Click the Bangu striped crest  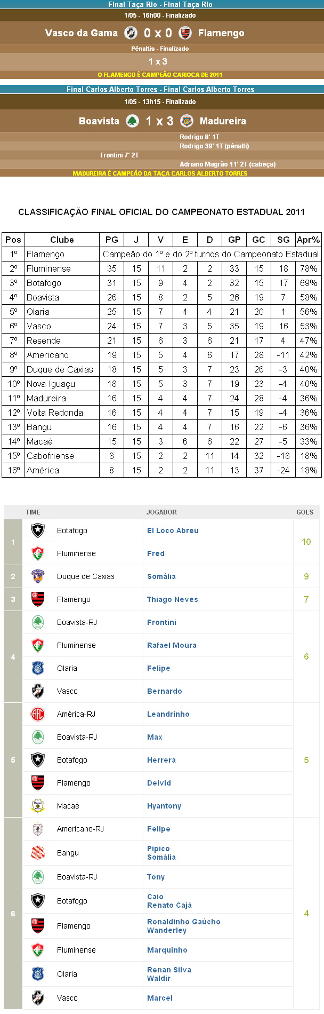tap(38, 853)
